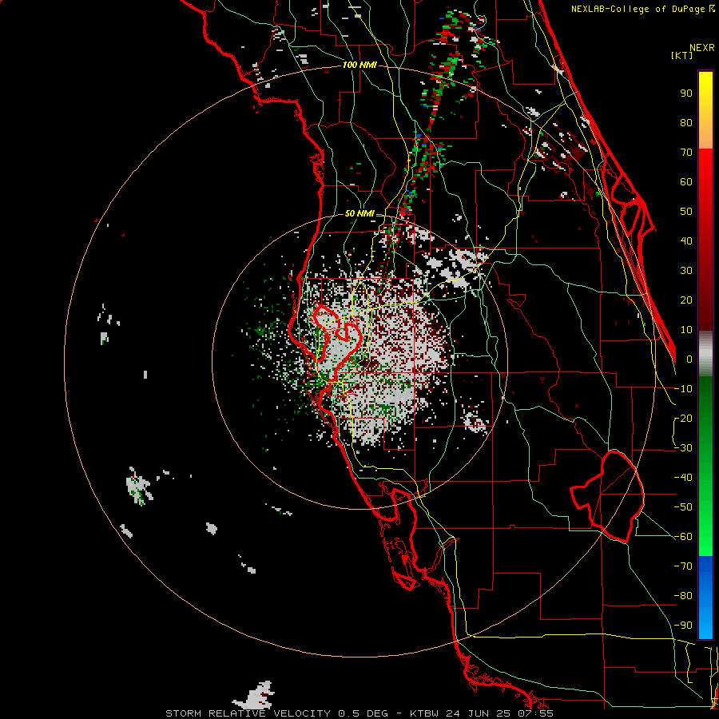This screenshot has height=719, width=719.
Task: Click the positive 10 knots scale label
Action: pos(686,330)
